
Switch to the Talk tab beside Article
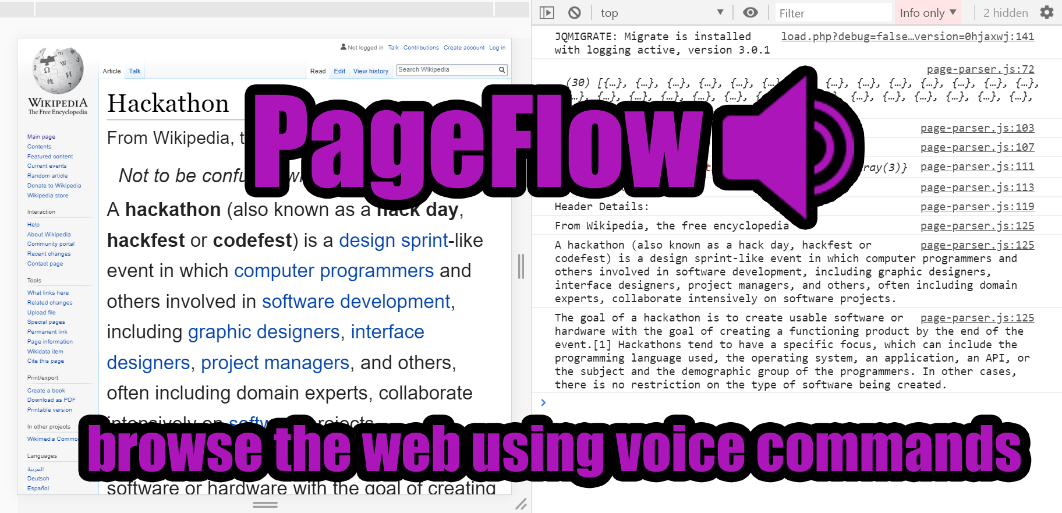[x=134, y=71]
